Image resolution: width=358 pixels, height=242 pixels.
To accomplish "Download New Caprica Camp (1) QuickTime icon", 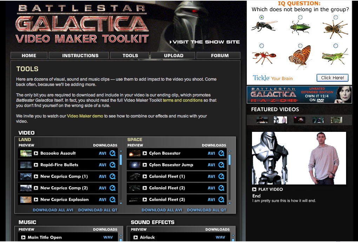I will (113, 176).
